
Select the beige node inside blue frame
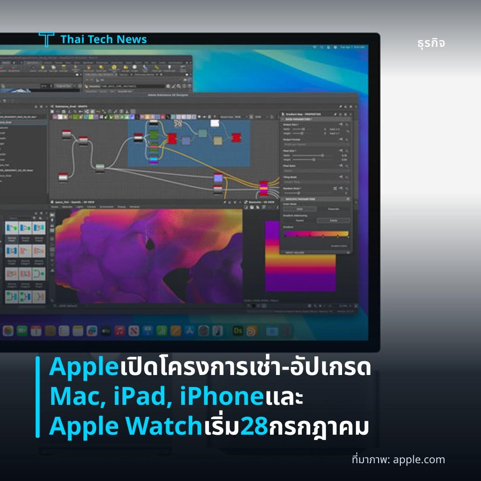[217, 140]
